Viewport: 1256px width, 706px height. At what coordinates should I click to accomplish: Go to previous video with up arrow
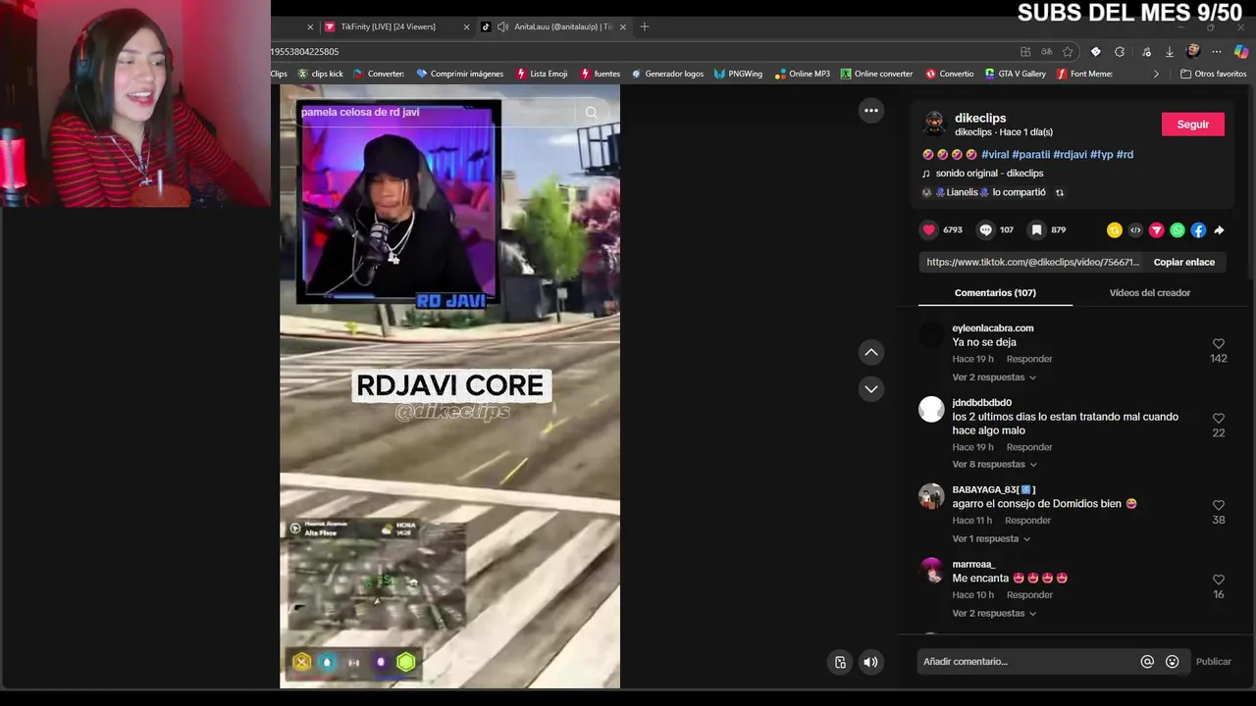coord(870,352)
